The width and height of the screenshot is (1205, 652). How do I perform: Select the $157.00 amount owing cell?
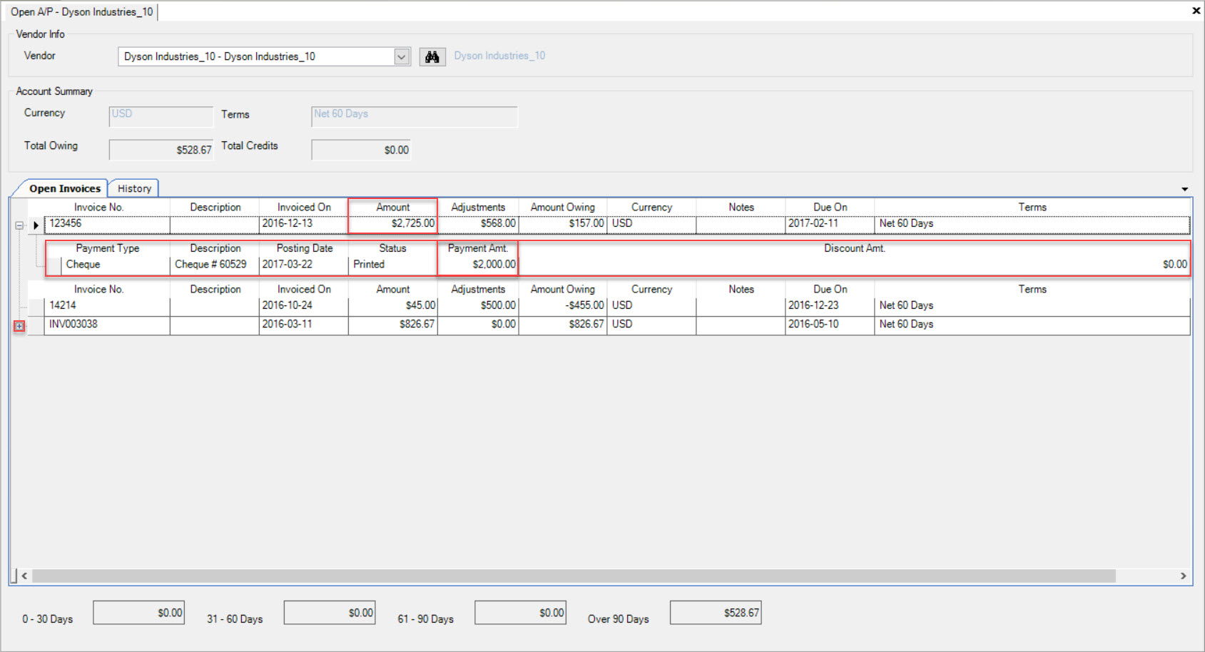tap(563, 224)
